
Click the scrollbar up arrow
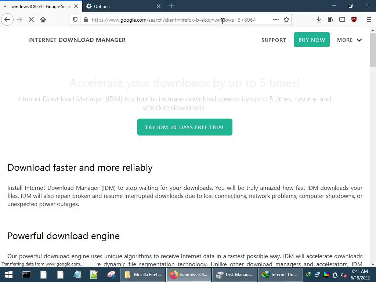tap(373, 30)
